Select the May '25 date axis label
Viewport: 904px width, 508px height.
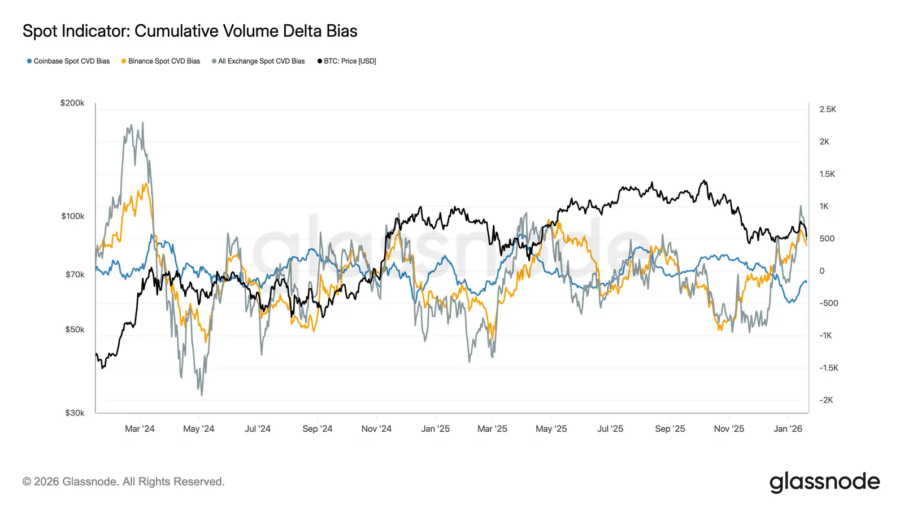551,429
